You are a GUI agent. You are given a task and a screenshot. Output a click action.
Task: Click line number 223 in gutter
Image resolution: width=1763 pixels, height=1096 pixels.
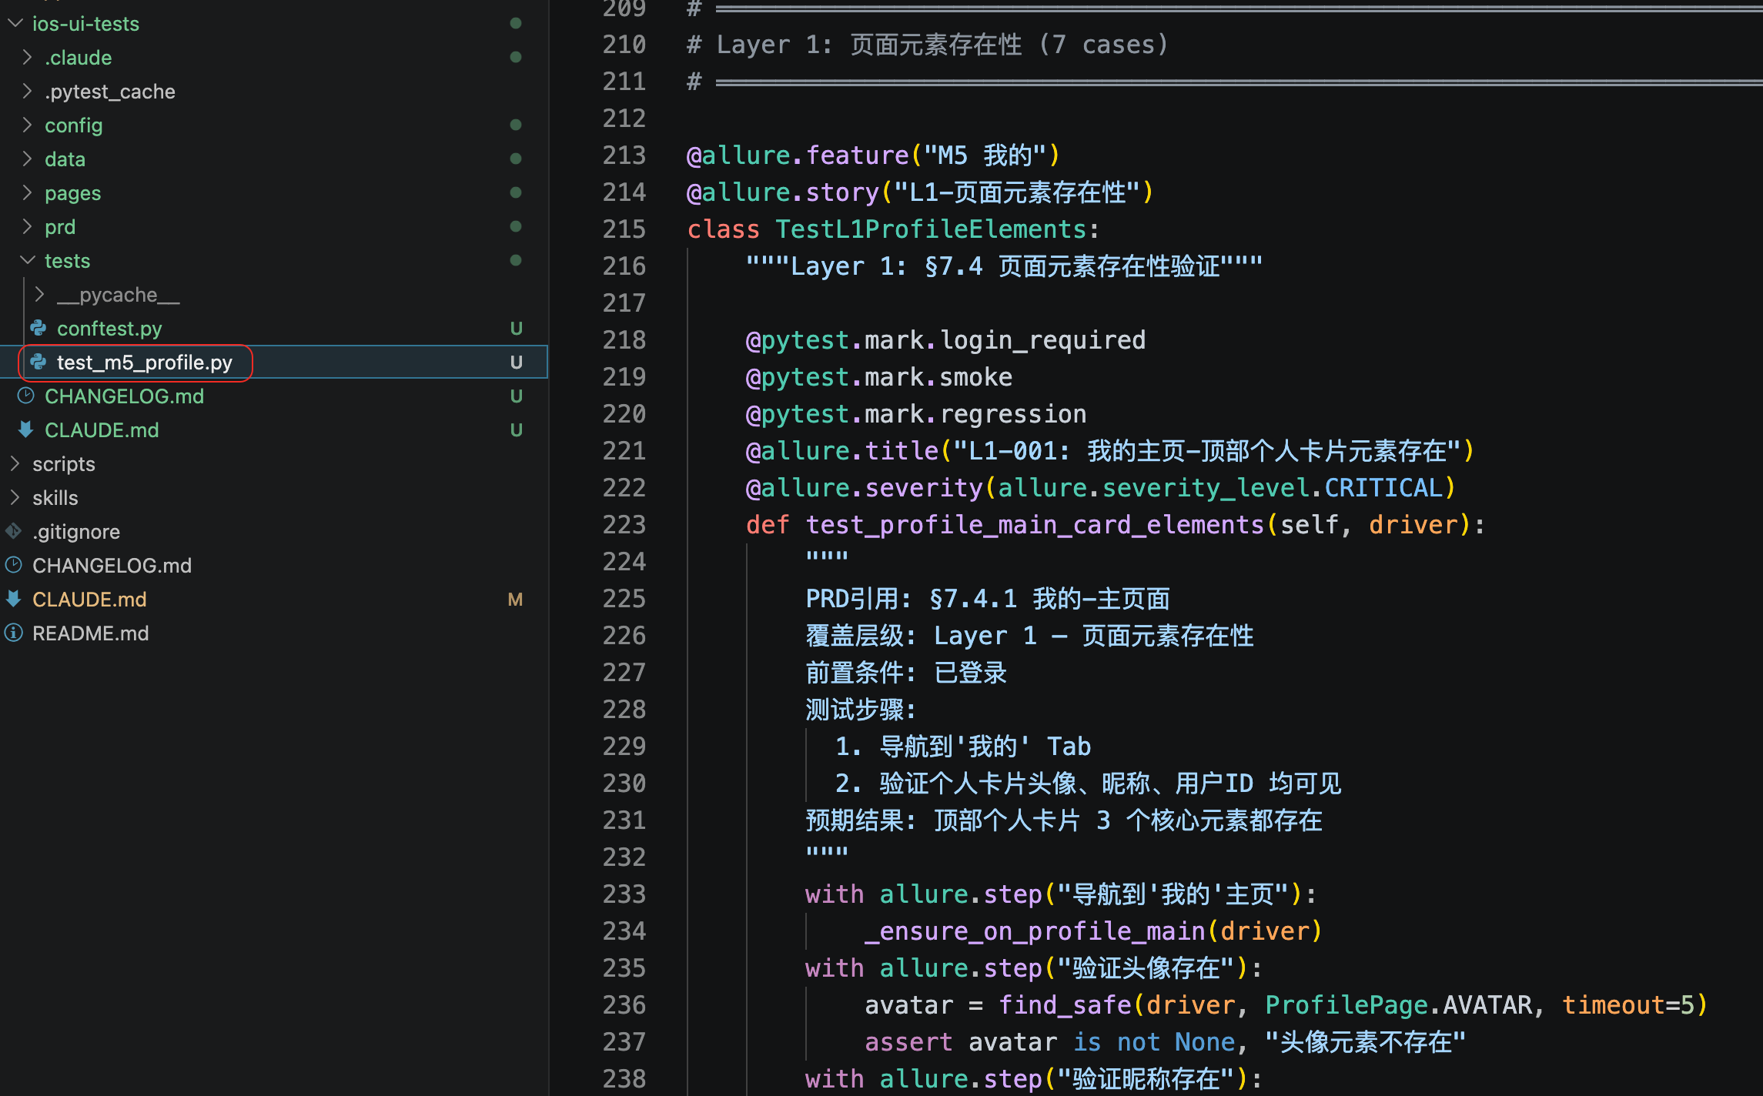(x=624, y=525)
